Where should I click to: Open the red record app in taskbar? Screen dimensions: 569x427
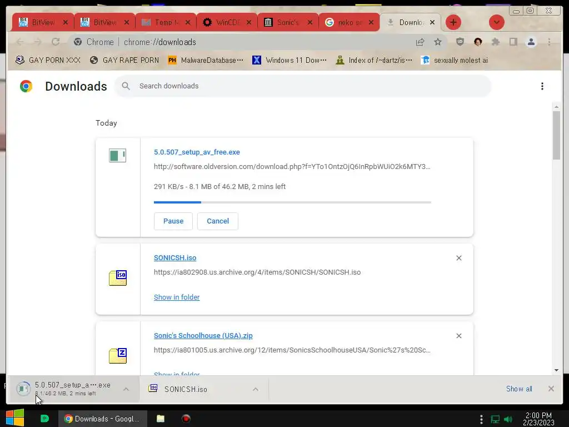pyautogui.click(x=186, y=419)
